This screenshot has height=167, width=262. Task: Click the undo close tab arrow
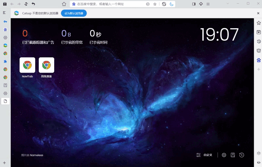(x=34, y=4)
